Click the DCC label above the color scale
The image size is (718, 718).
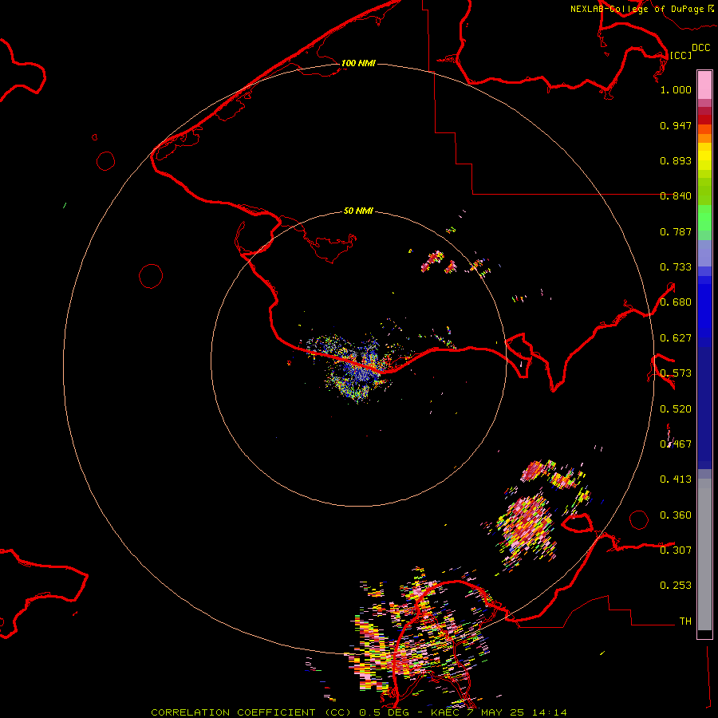[x=701, y=48]
